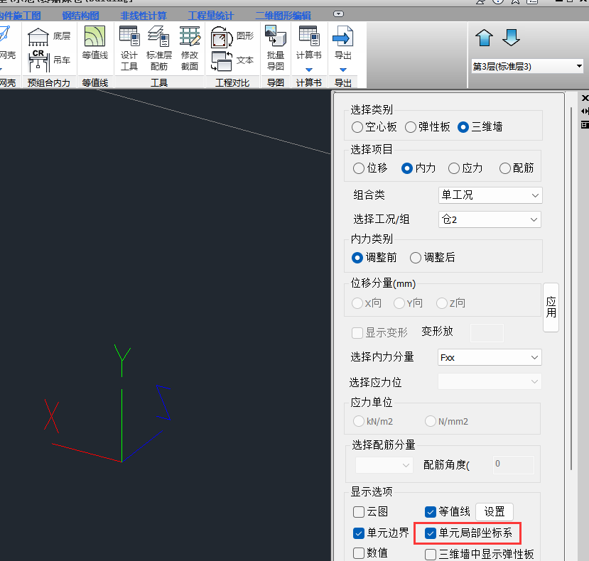This screenshot has width=589, height=561.
Task: Open the 选择工况/组 dropdown
Action: pos(490,219)
